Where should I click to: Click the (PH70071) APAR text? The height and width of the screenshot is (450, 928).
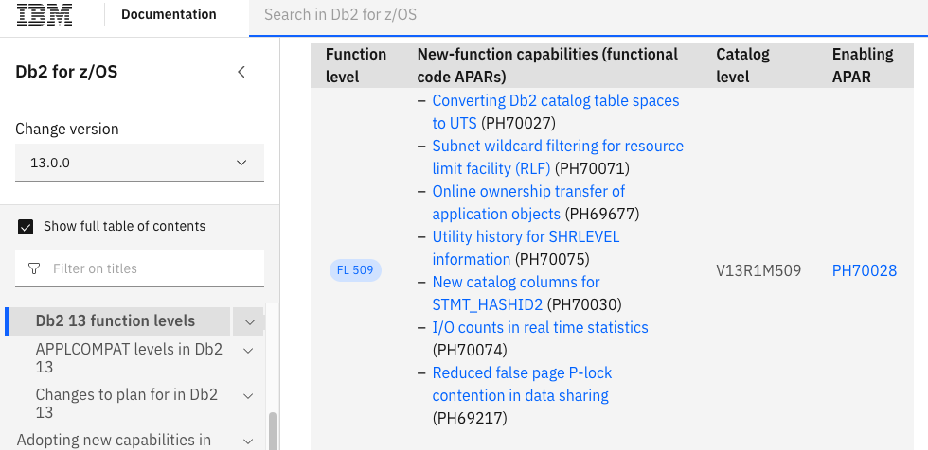[x=593, y=168]
